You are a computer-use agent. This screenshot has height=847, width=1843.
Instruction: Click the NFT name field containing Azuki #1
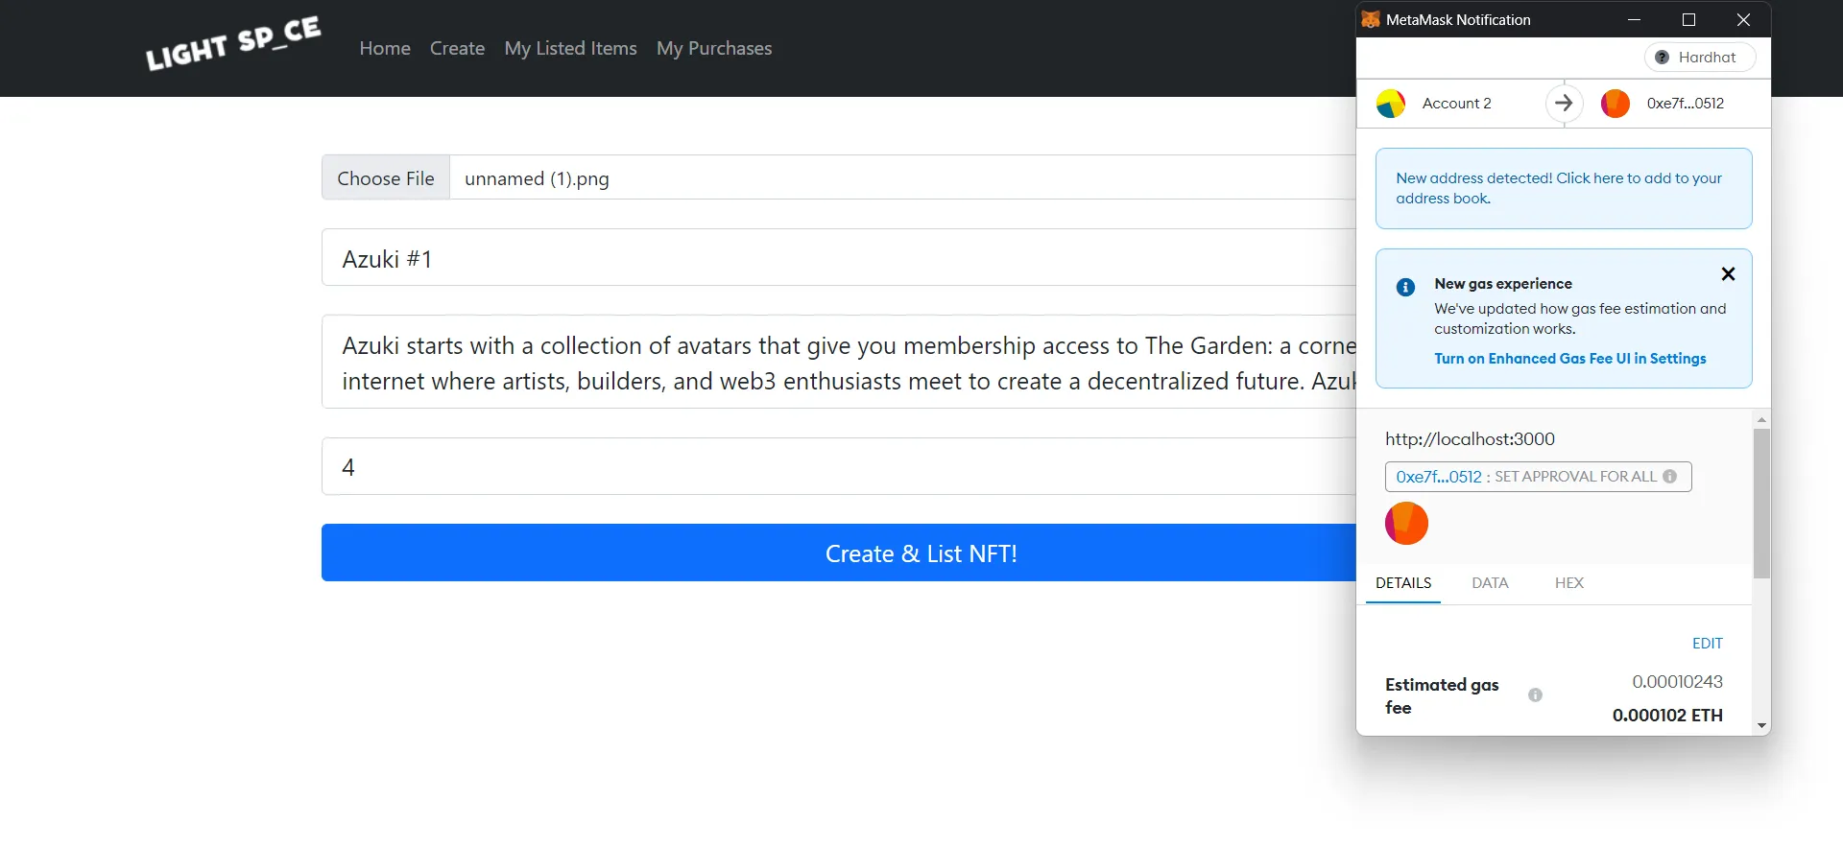tap(840, 258)
